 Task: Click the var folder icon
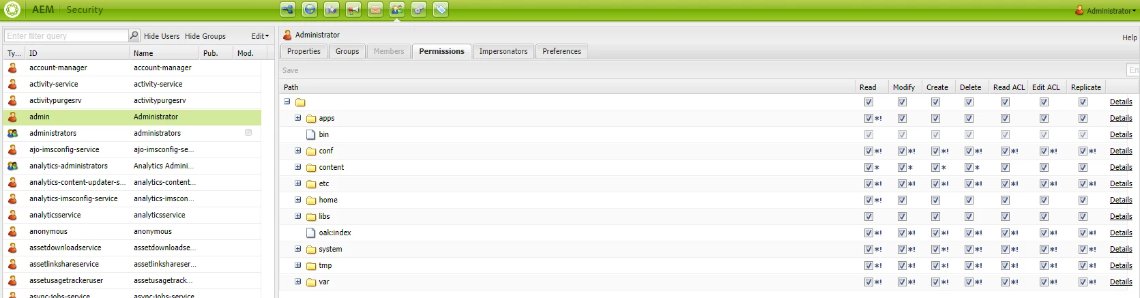click(x=311, y=282)
